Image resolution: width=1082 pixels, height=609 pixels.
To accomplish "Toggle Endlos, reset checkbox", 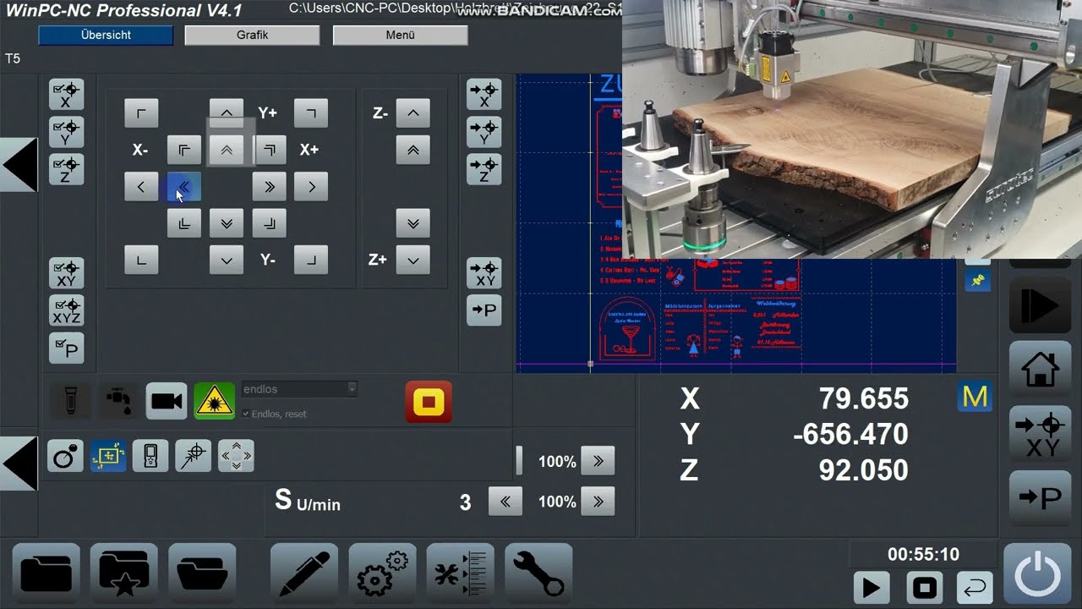I will 246,414.
